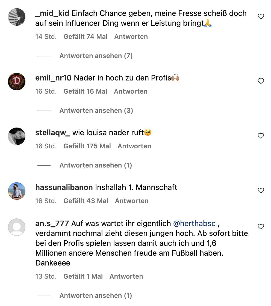View stellaqw_'s profile picture
Image resolution: width=271 pixels, height=306 pixels.
point(17,136)
